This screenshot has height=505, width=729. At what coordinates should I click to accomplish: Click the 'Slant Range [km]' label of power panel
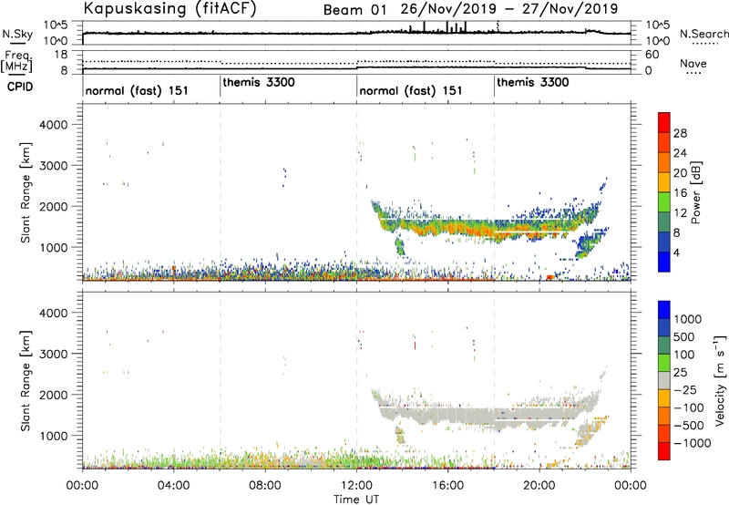click(26, 192)
